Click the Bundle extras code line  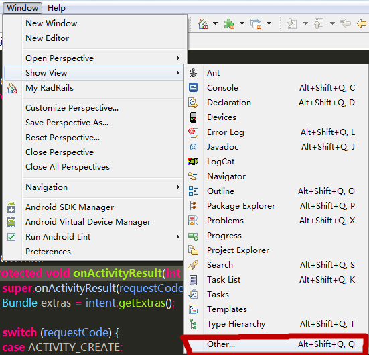click(x=88, y=303)
